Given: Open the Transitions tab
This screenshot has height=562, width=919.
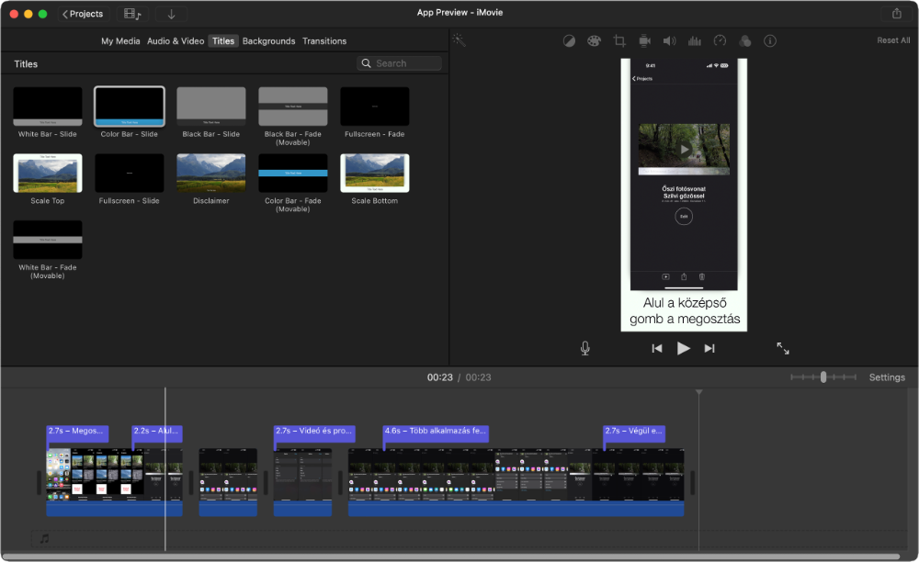Looking at the screenshot, I should pyautogui.click(x=324, y=41).
